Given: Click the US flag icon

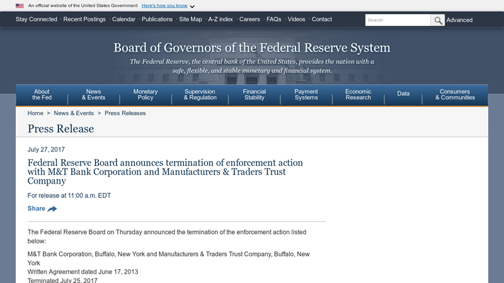Looking at the screenshot, I should tap(20, 6).
